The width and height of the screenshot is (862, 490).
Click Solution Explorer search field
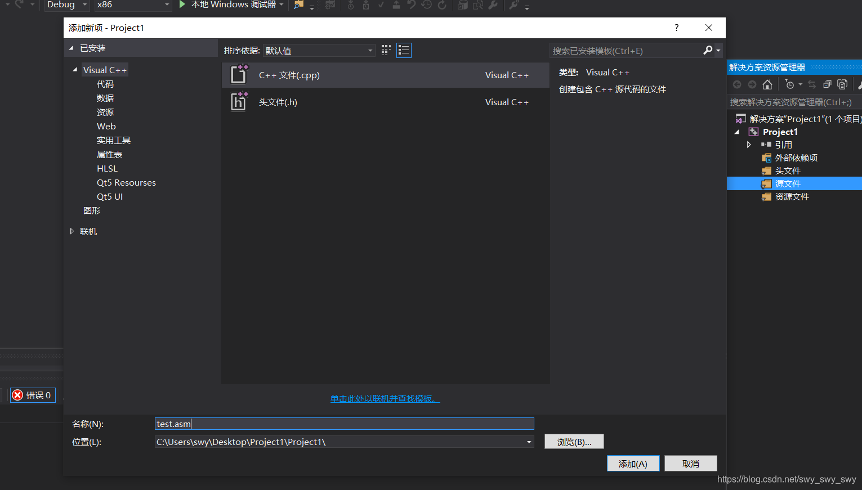click(794, 102)
